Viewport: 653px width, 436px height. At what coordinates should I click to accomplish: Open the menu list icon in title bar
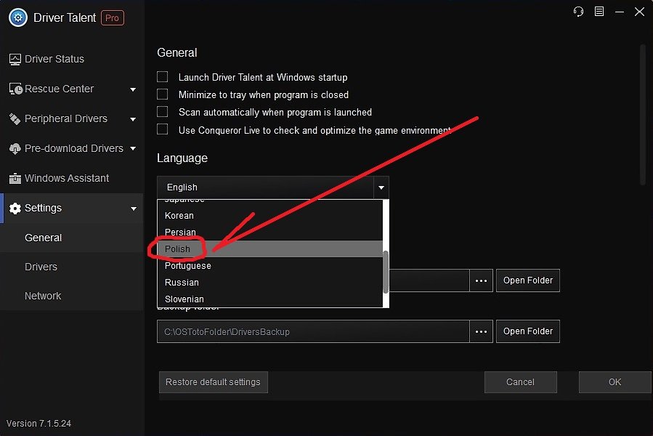(599, 11)
